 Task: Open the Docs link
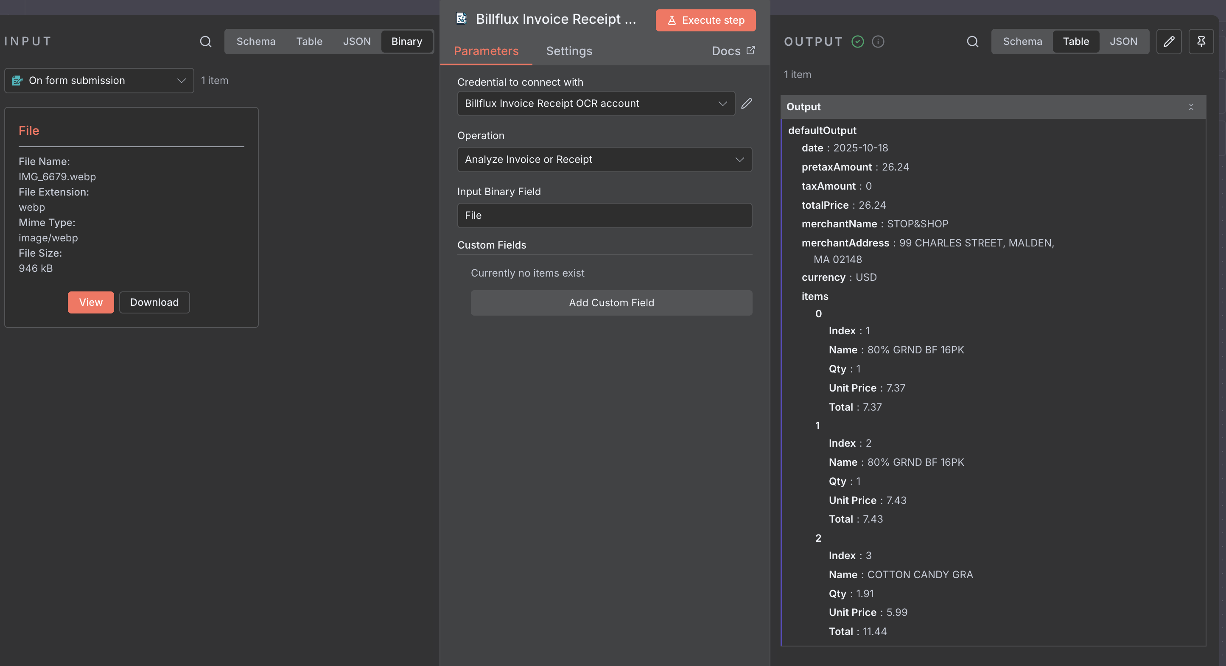733,51
